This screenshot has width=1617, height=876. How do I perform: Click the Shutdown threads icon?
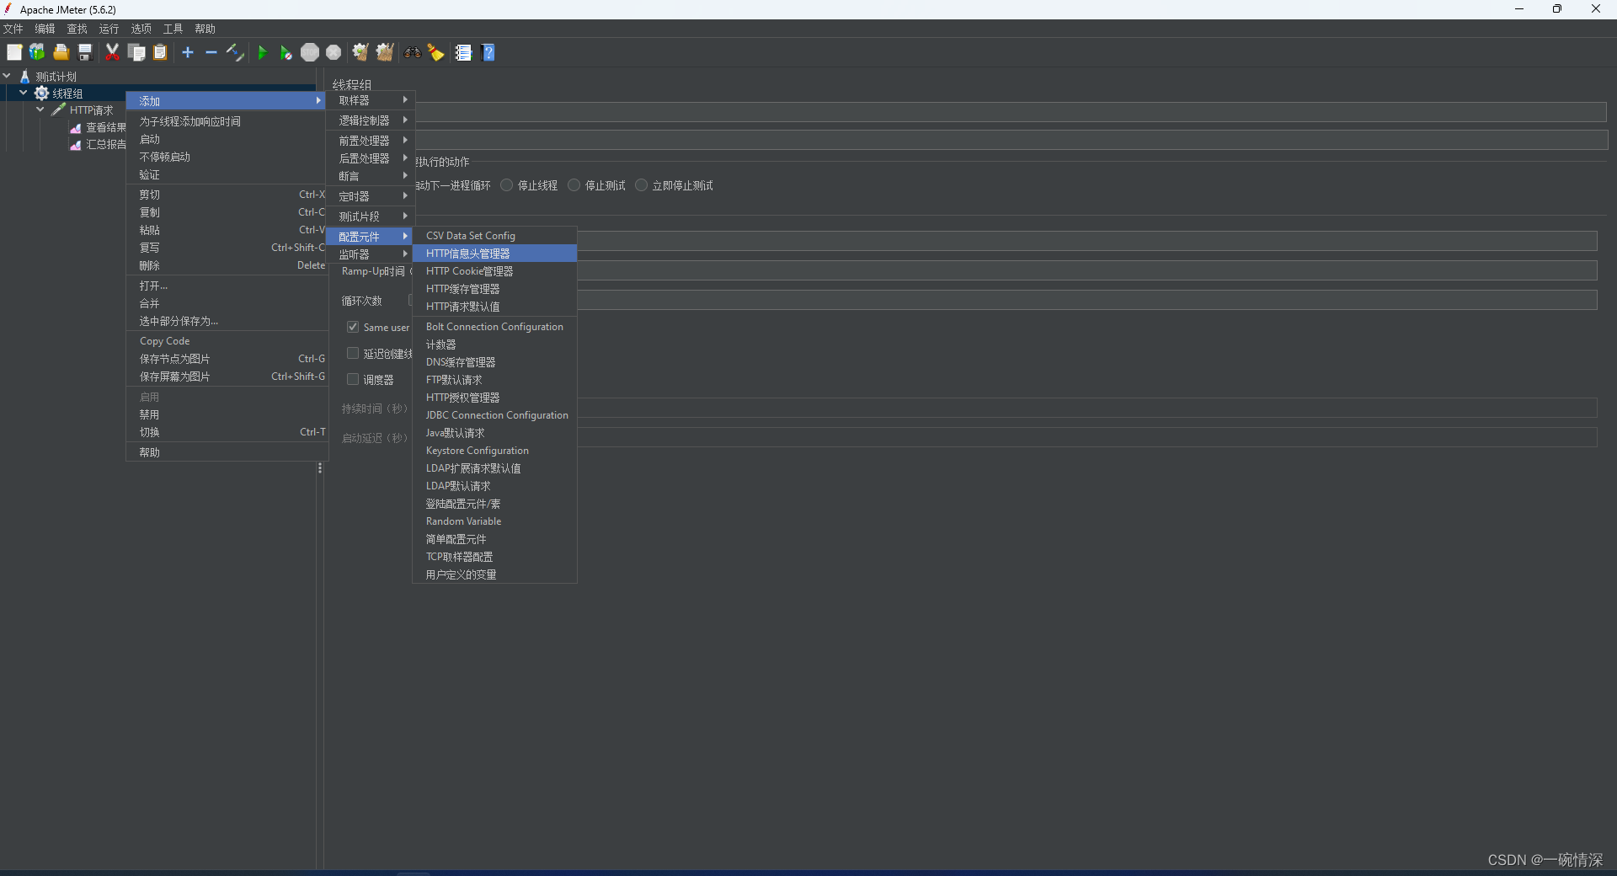(x=334, y=52)
